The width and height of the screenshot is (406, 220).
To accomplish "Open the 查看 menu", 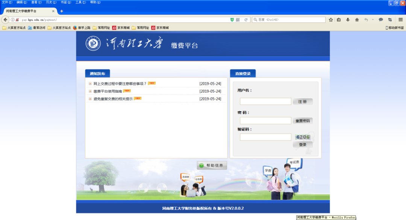I will tap(36, 2).
